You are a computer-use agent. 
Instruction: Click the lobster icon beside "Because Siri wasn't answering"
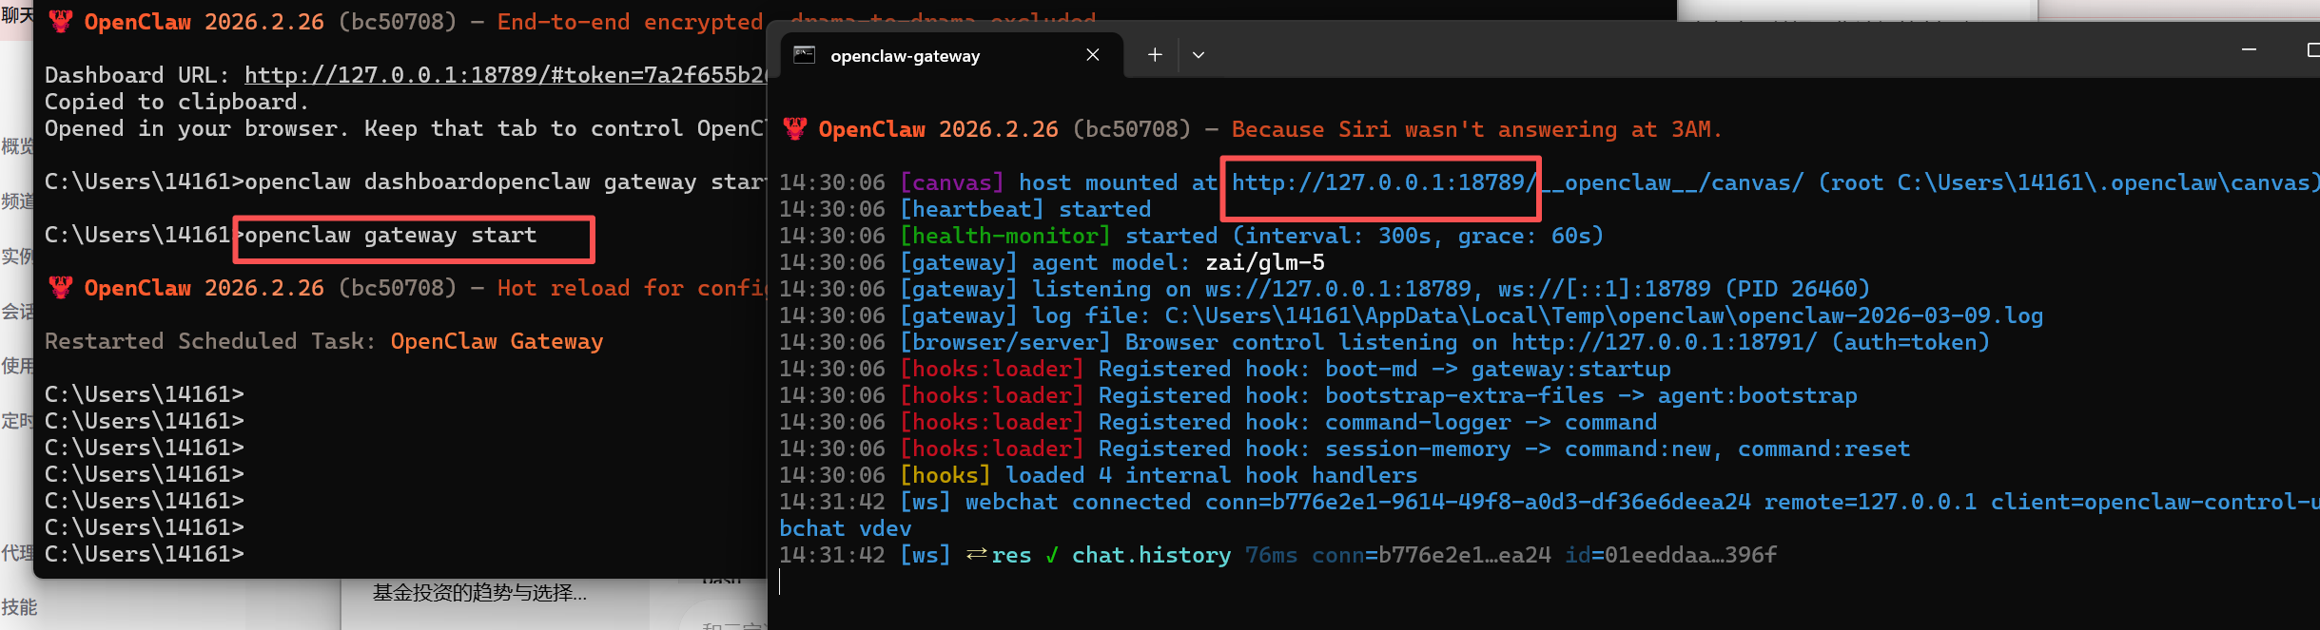click(x=794, y=128)
